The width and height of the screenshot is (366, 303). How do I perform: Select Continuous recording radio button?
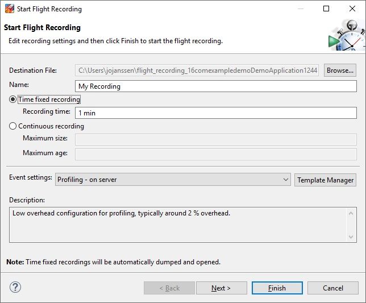[13, 126]
